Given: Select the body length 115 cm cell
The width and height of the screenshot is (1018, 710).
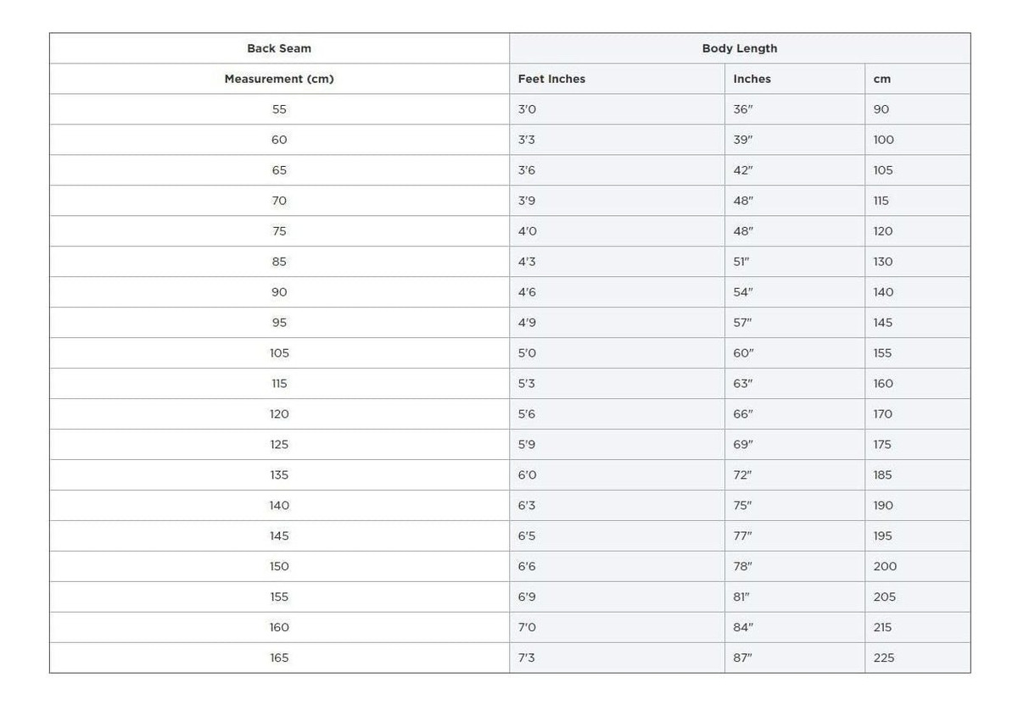Looking at the screenshot, I should (881, 201).
